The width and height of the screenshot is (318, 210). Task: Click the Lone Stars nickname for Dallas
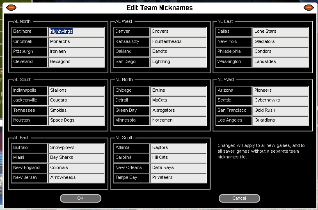pyautogui.click(x=280, y=32)
